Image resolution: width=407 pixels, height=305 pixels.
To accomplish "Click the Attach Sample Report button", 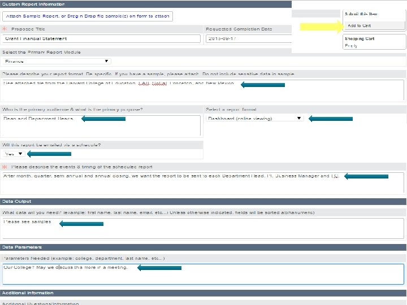I will click(x=88, y=16).
